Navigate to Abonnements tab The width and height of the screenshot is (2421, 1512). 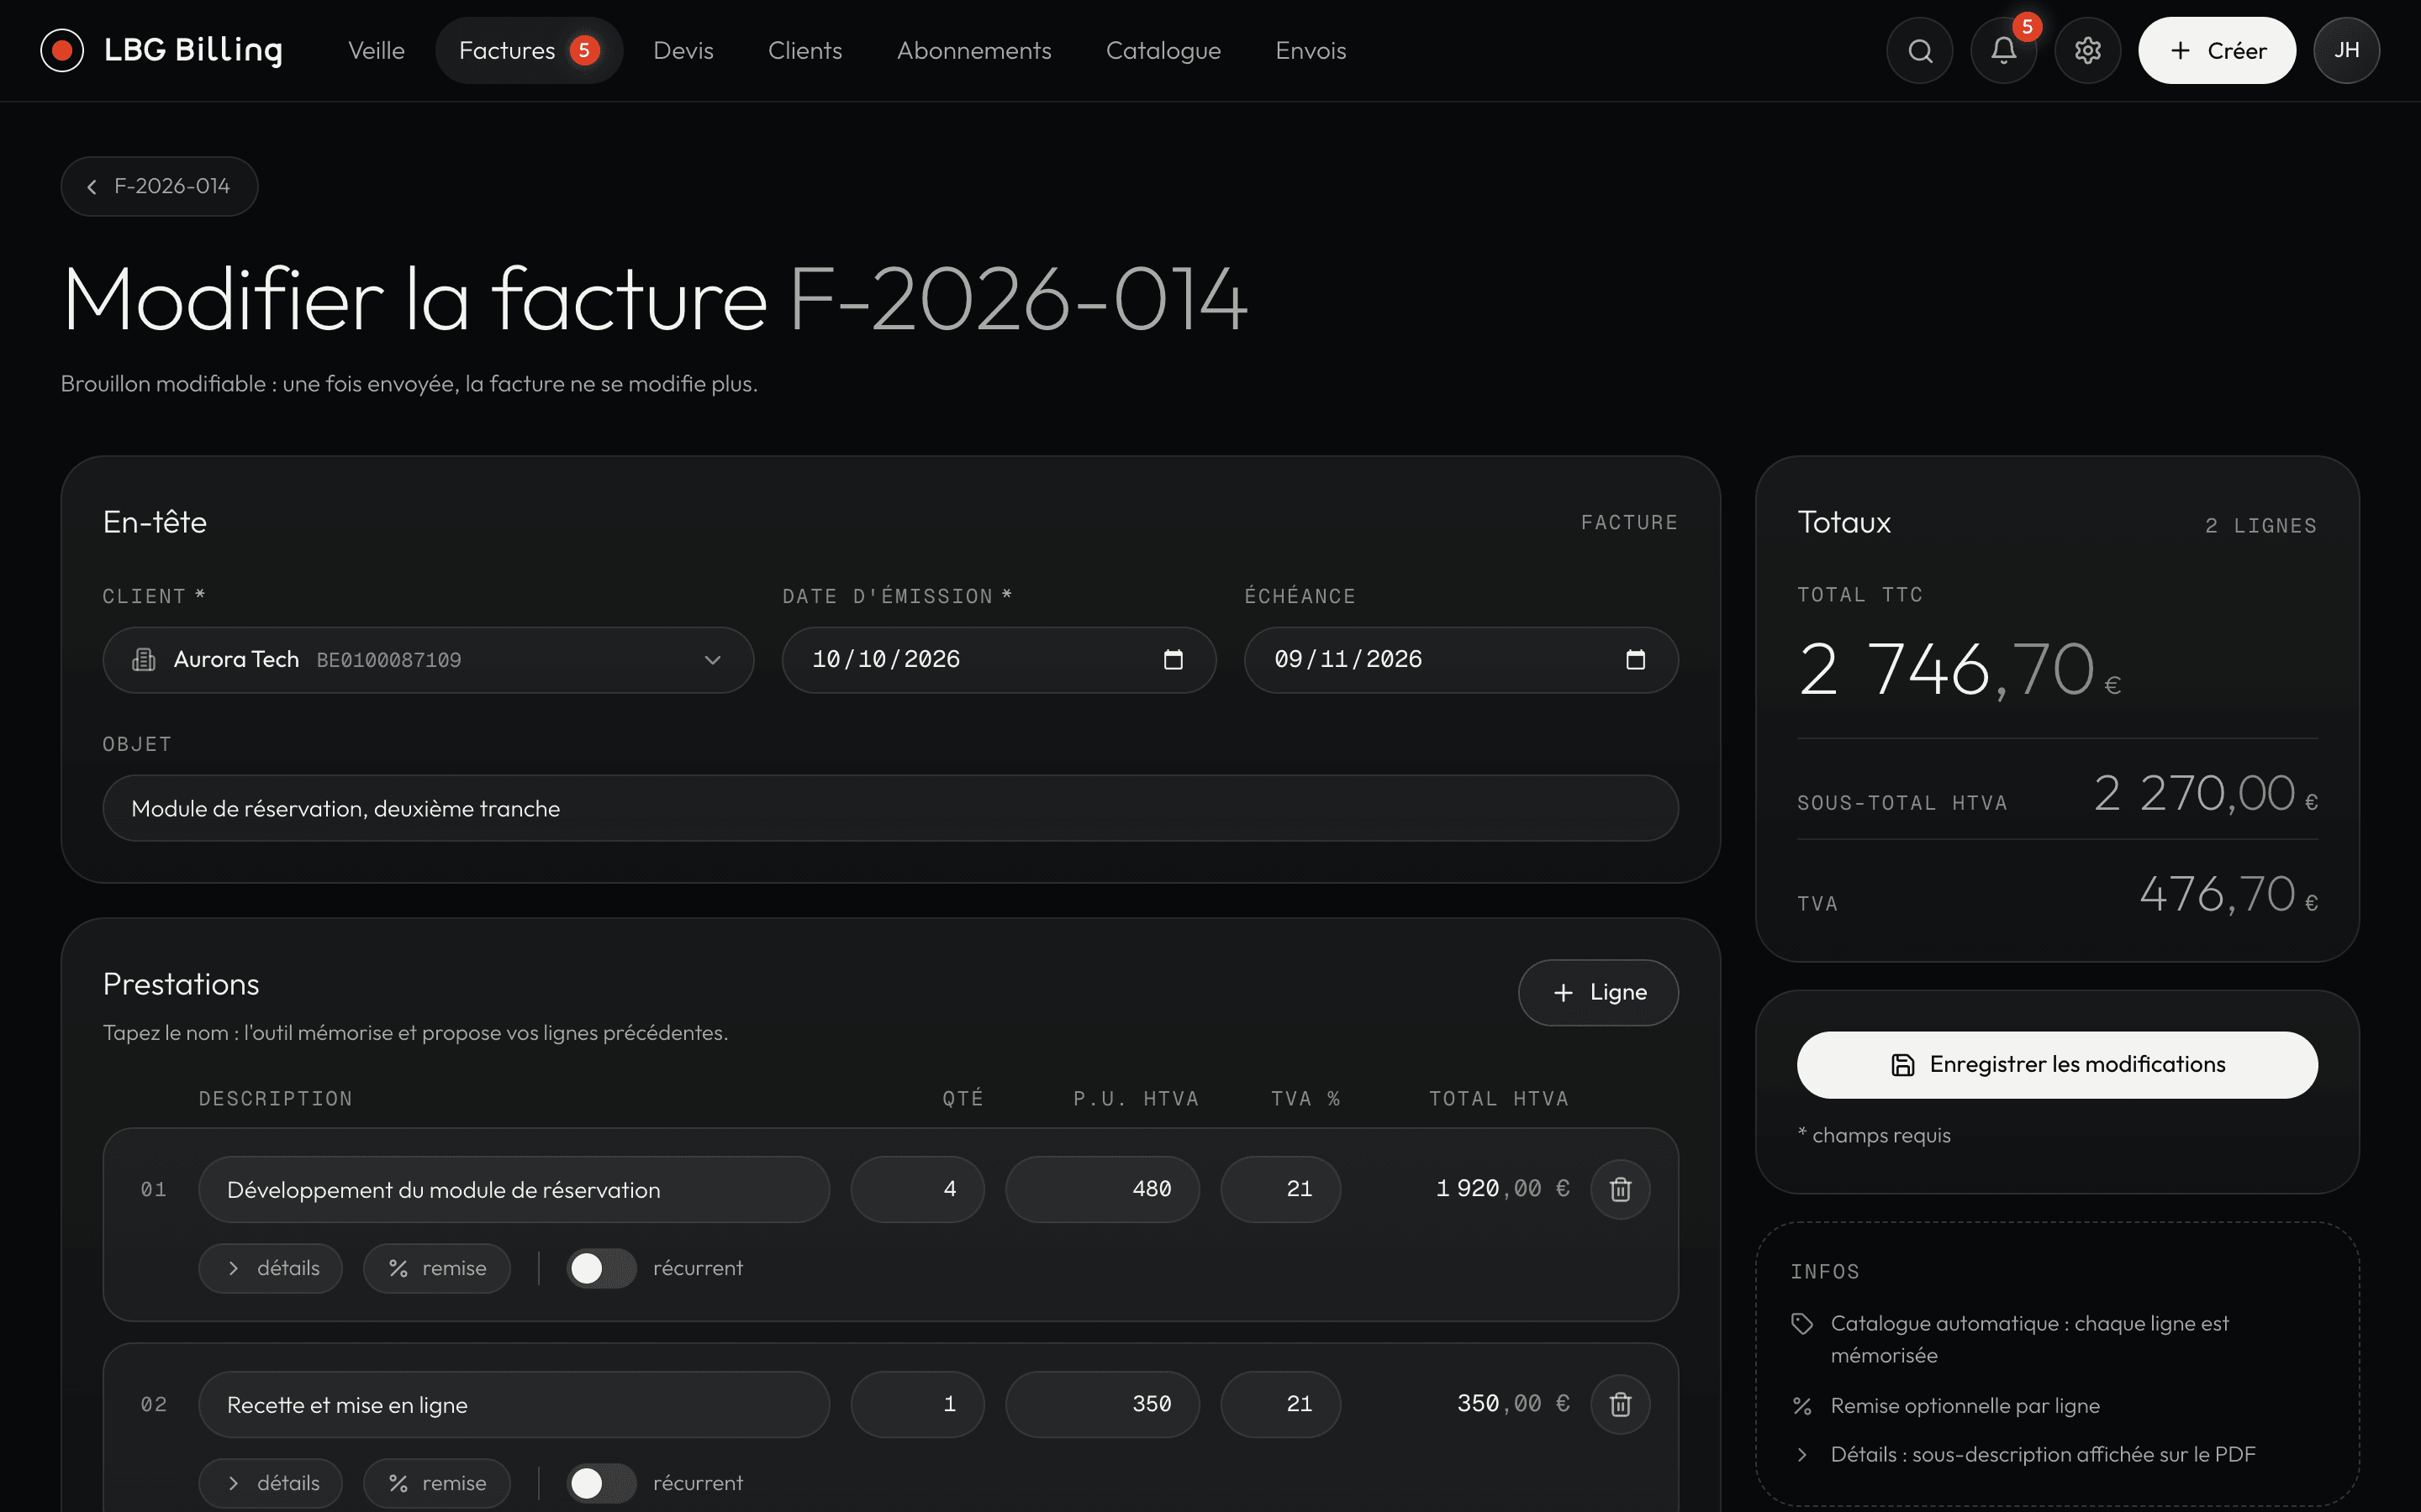point(974,50)
